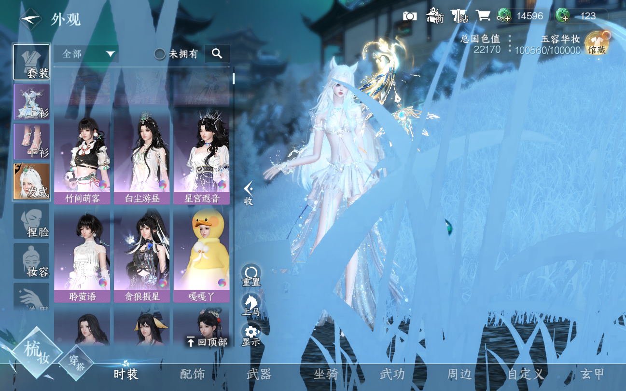Preview the 嘎嘎了 duck costume
The width and height of the screenshot is (626, 391).
(202, 256)
